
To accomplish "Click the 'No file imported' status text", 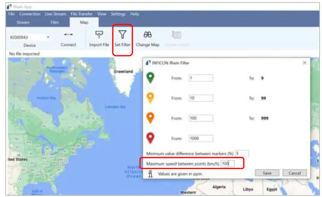I will pos(24,54).
